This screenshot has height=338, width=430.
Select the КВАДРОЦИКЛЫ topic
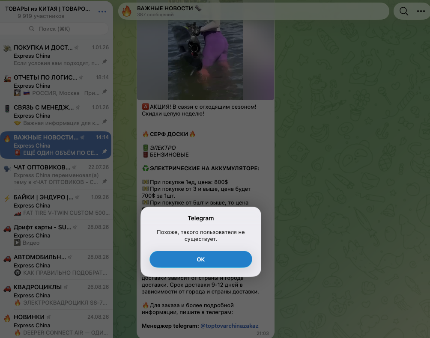click(x=56, y=295)
